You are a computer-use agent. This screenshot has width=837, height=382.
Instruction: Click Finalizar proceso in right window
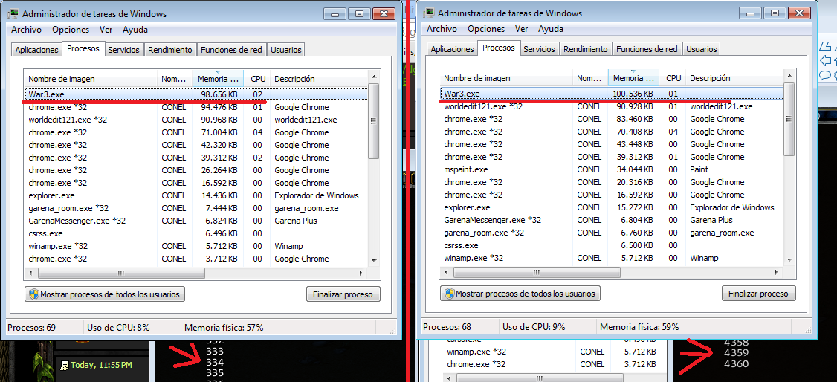tap(758, 294)
